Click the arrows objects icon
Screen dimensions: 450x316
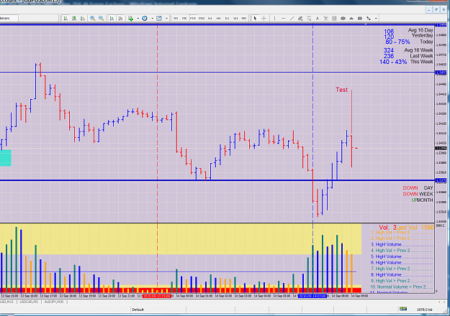[369, 19]
